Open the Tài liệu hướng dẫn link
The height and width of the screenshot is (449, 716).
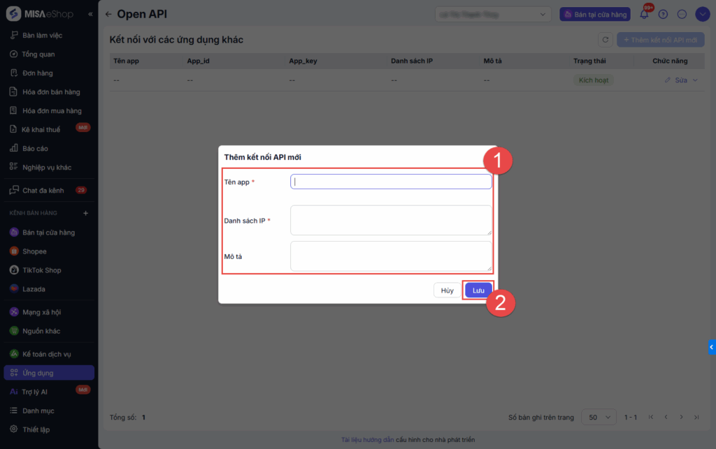(x=367, y=439)
